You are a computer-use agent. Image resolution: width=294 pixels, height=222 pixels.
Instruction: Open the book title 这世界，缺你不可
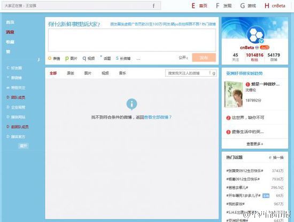[x=248, y=118]
